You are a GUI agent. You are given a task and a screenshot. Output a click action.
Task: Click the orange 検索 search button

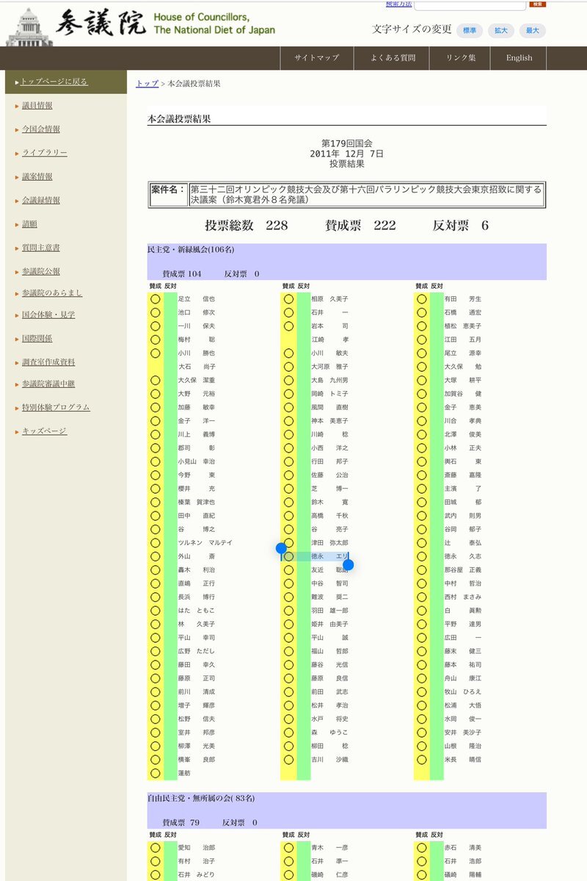click(538, 4)
